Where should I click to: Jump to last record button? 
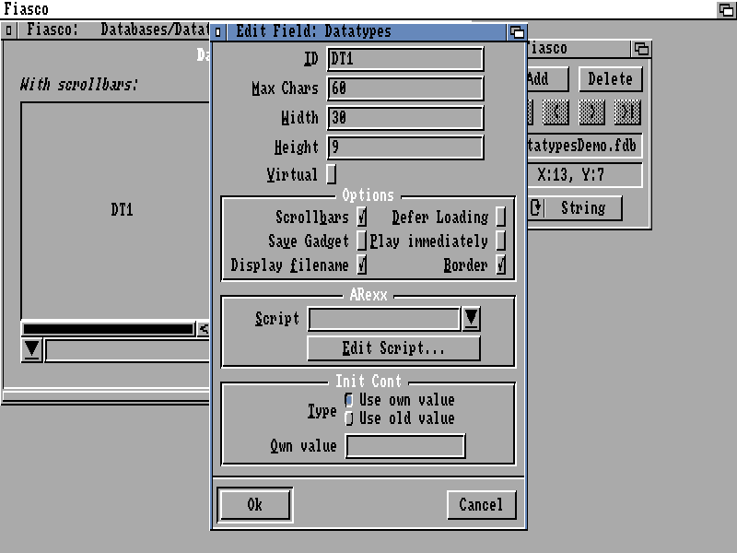[627, 112]
